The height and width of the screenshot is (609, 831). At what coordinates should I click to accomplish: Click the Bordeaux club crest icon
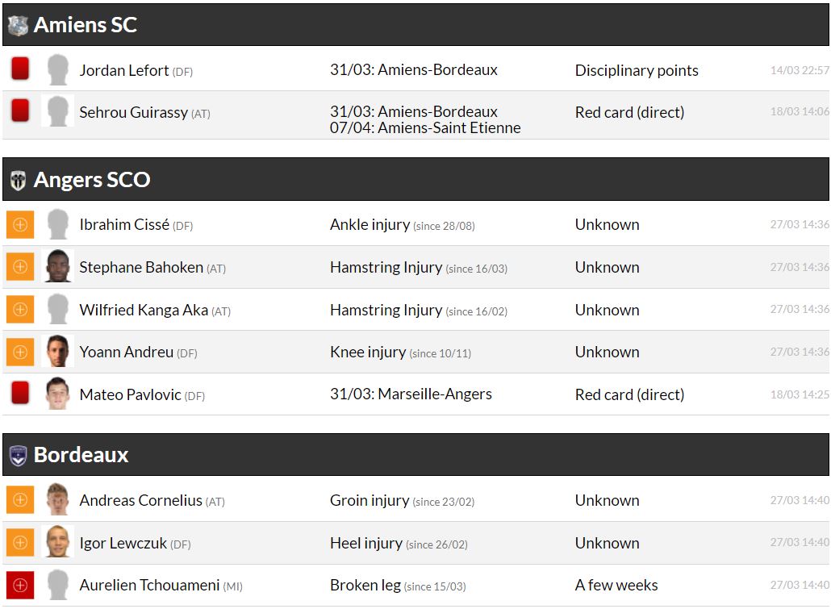coord(18,456)
